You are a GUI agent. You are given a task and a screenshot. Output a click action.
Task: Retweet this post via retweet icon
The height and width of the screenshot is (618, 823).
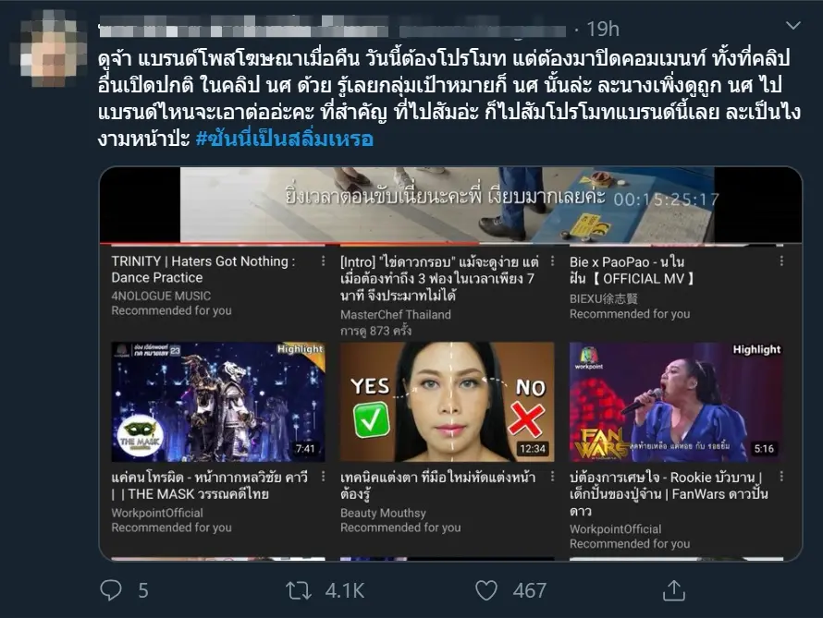tap(299, 590)
